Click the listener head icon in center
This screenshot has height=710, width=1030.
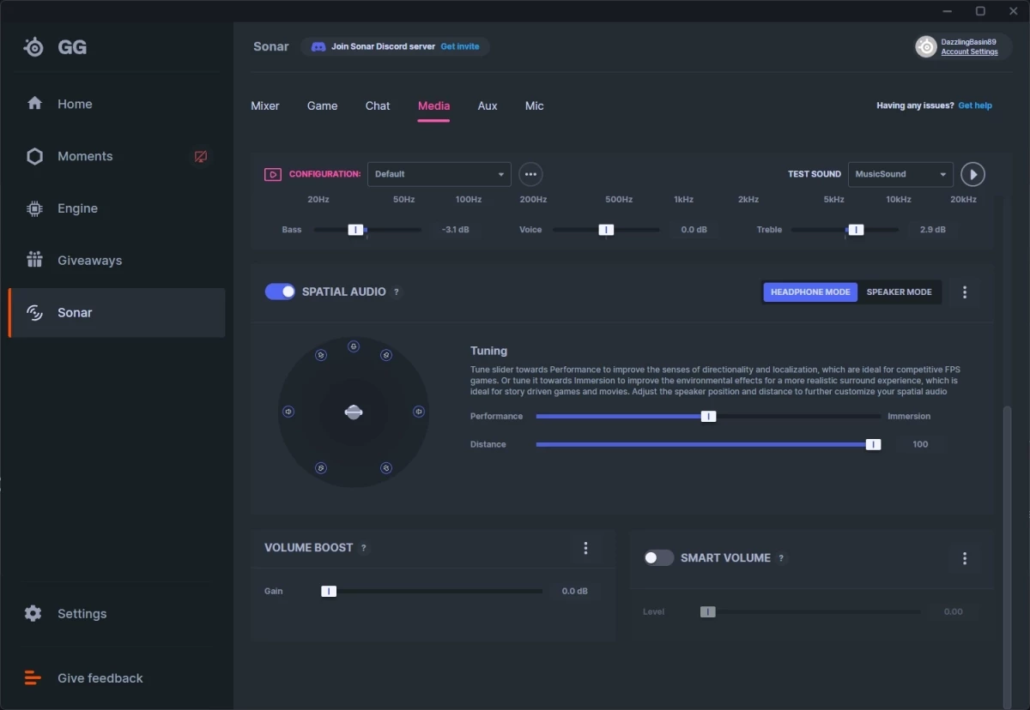click(x=354, y=412)
